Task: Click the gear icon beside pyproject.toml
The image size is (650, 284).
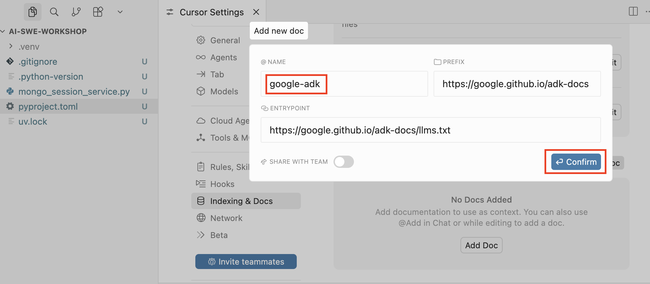Action: click(x=10, y=106)
